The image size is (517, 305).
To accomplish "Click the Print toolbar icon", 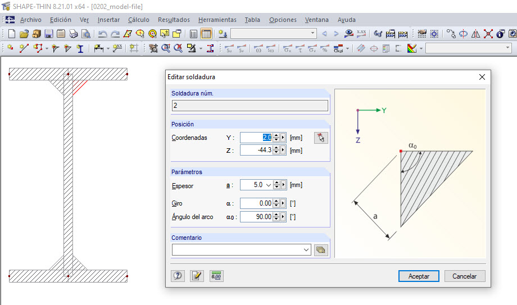I will [73, 34].
